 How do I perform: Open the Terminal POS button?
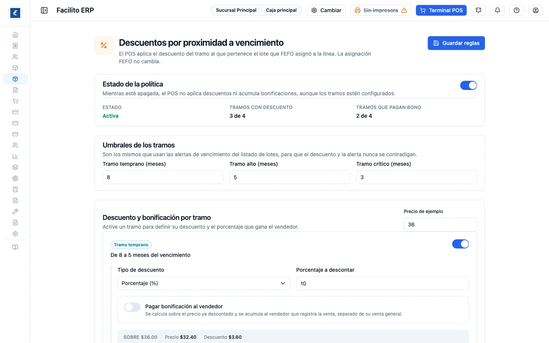point(441,10)
